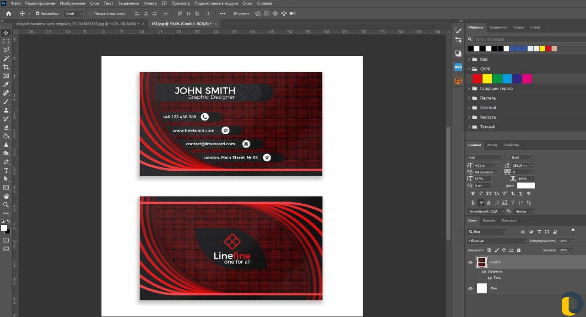586x317 pixels.
Task: Open the Четкое anti-aliasing dropdown
Action: pyautogui.click(x=524, y=211)
